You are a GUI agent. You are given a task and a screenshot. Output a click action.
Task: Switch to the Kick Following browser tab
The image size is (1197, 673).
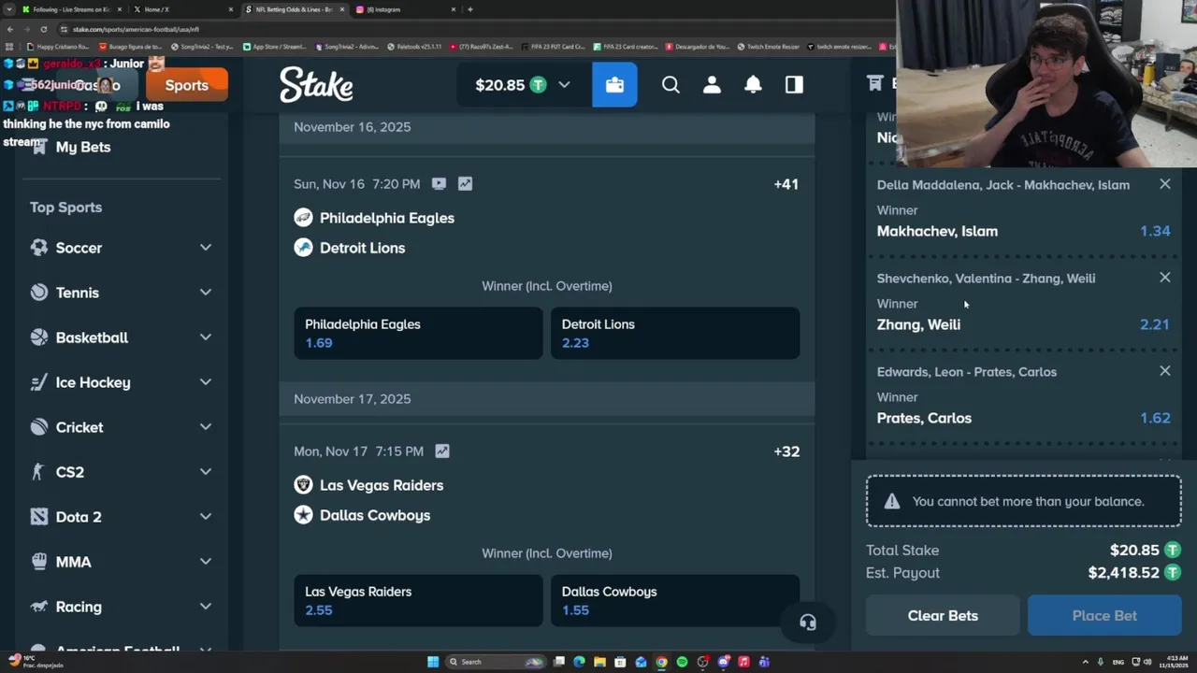click(70, 9)
